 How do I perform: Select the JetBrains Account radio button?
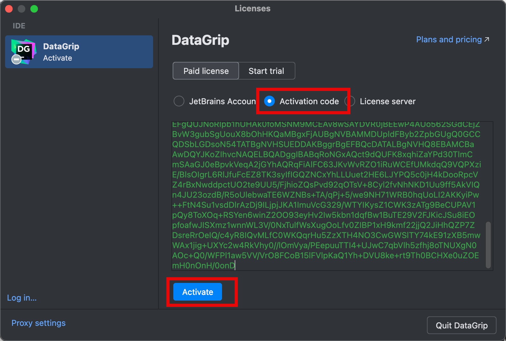pyautogui.click(x=179, y=101)
